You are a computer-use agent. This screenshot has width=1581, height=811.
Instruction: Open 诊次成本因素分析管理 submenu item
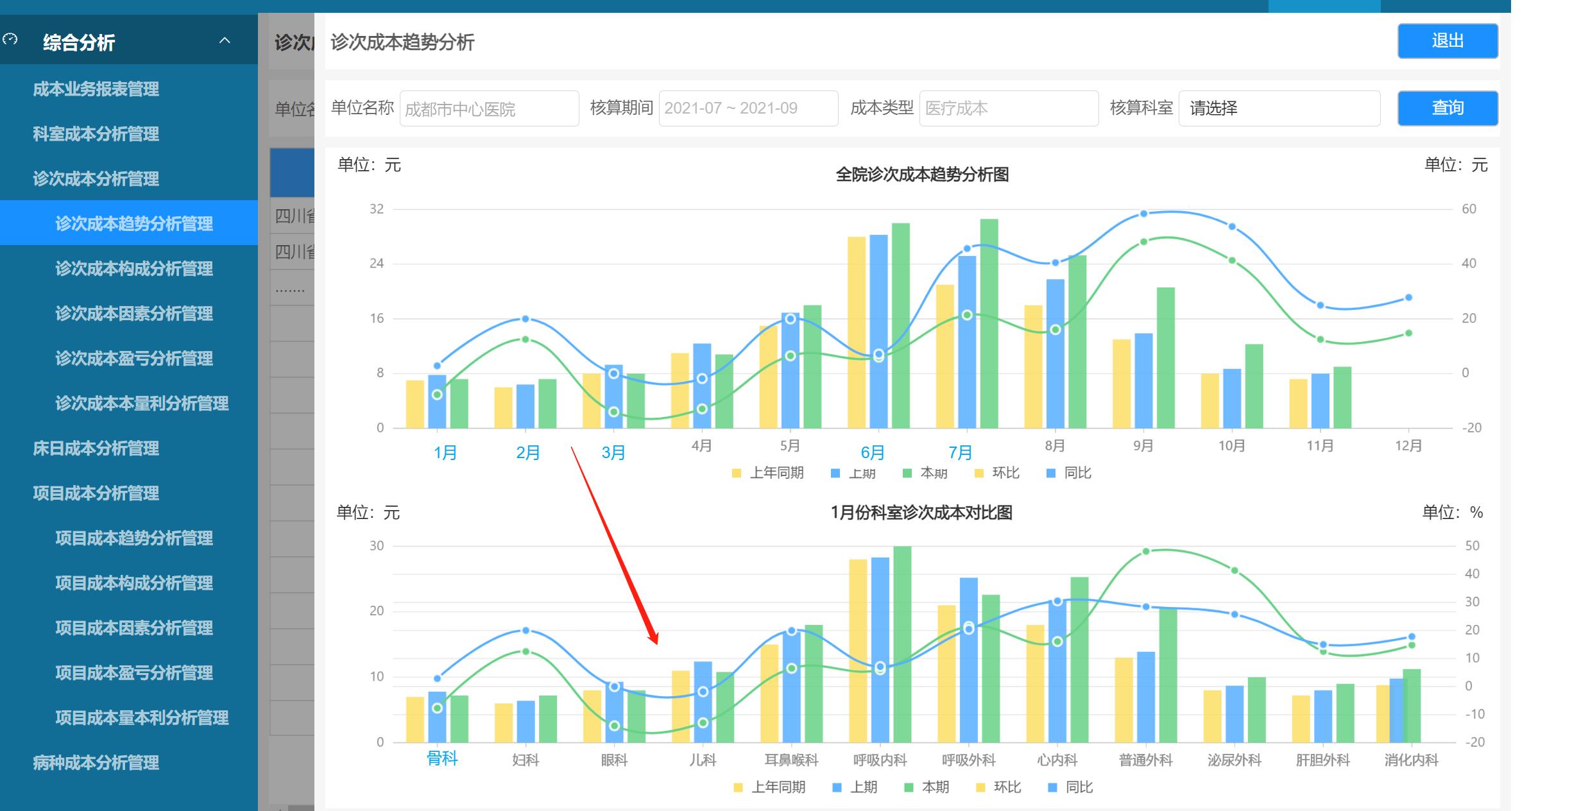coord(134,313)
